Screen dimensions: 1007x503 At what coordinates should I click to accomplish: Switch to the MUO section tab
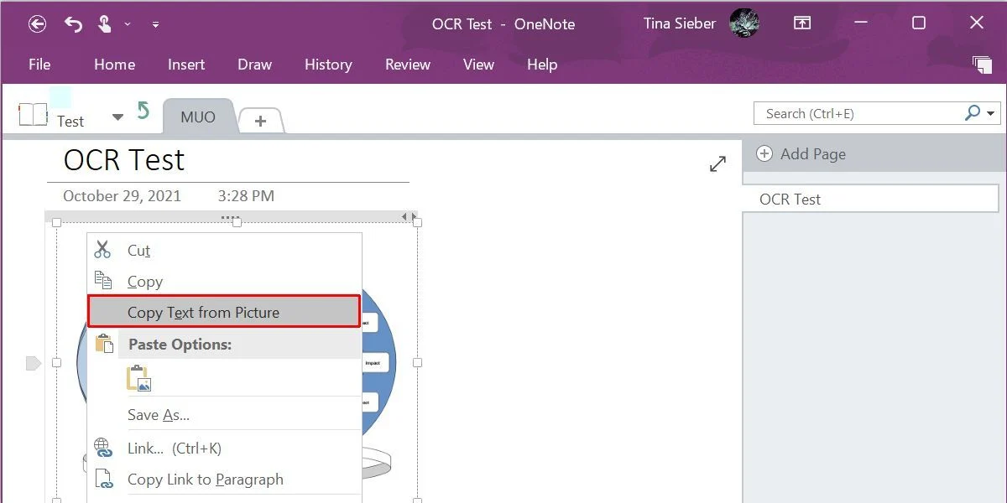[x=198, y=117]
